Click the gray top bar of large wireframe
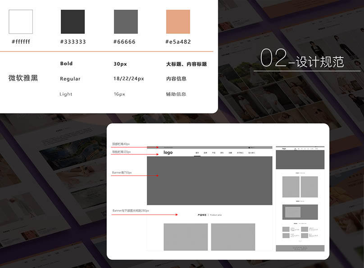 click(209, 147)
